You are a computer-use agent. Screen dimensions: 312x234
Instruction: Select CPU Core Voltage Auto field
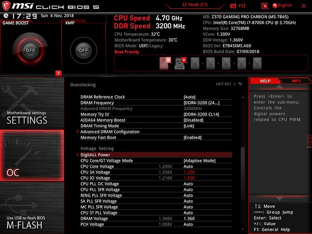pyautogui.click(x=188, y=167)
